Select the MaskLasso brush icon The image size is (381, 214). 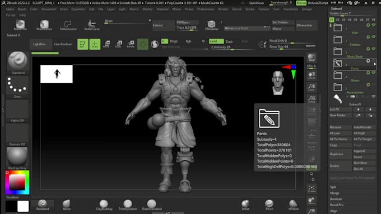point(44,25)
